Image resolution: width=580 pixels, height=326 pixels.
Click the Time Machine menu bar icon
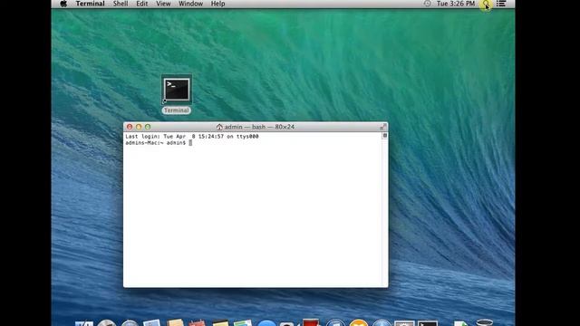tap(427, 4)
